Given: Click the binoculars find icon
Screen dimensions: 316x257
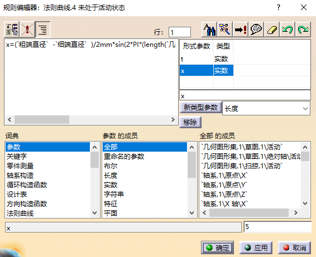Looking at the screenshot, I should (209, 30).
